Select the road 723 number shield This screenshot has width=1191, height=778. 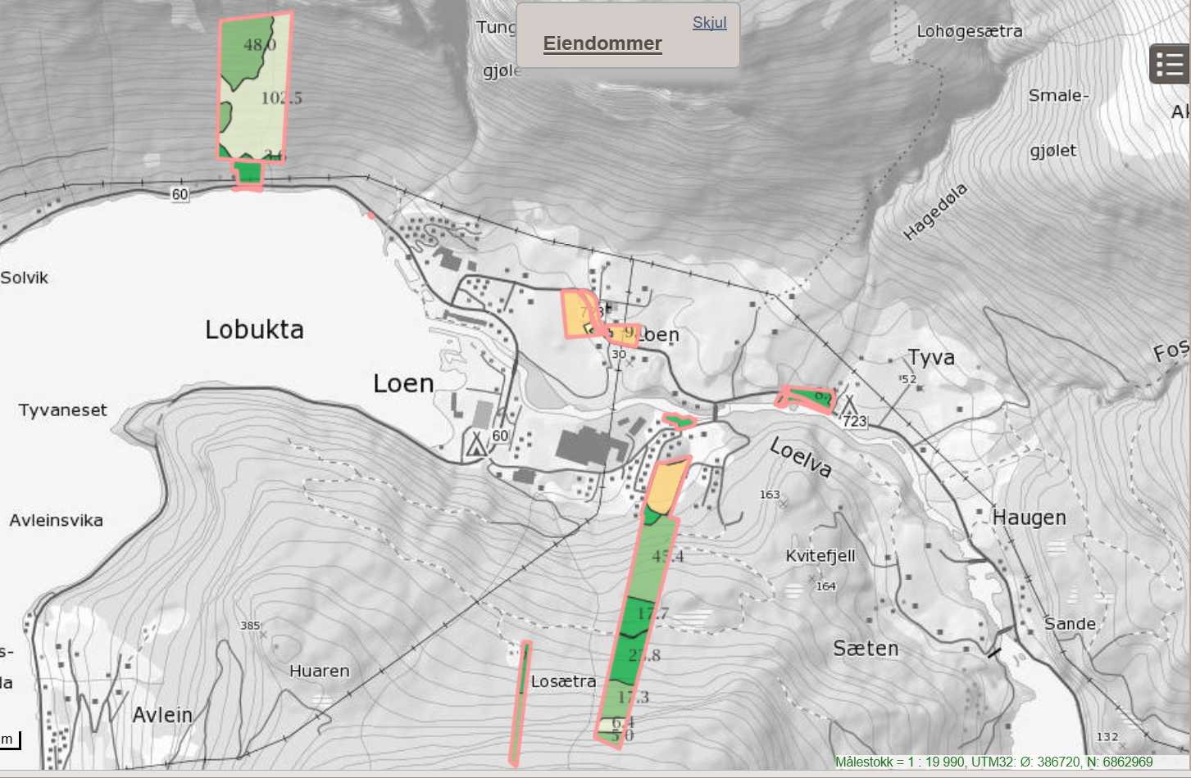click(855, 421)
